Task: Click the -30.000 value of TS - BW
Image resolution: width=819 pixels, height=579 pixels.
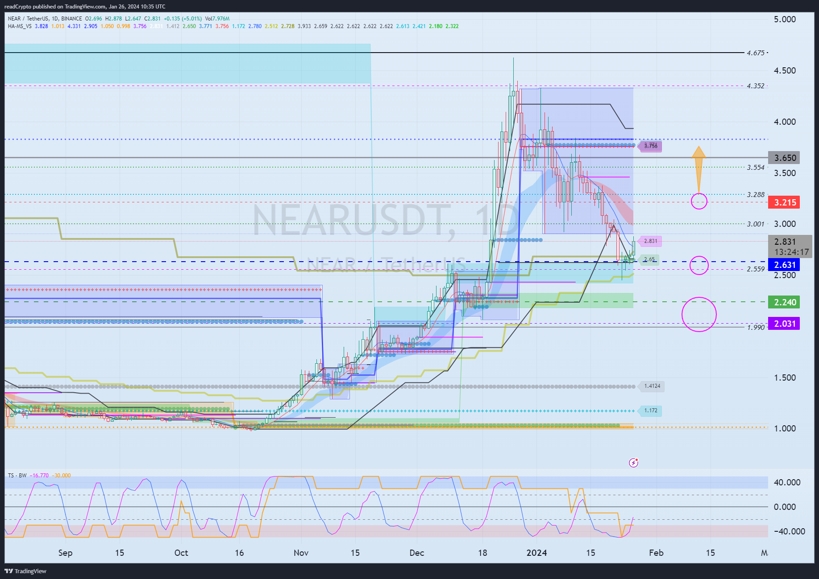Action: pyautogui.click(x=61, y=476)
